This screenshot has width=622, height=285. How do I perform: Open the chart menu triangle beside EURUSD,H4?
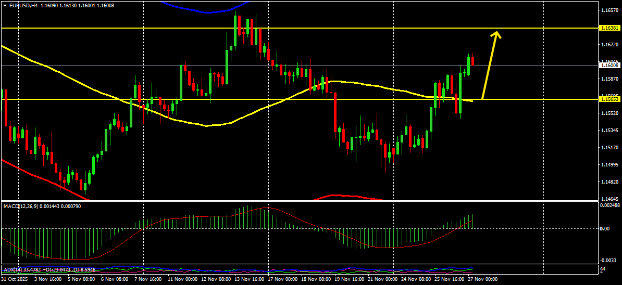click(4, 6)
